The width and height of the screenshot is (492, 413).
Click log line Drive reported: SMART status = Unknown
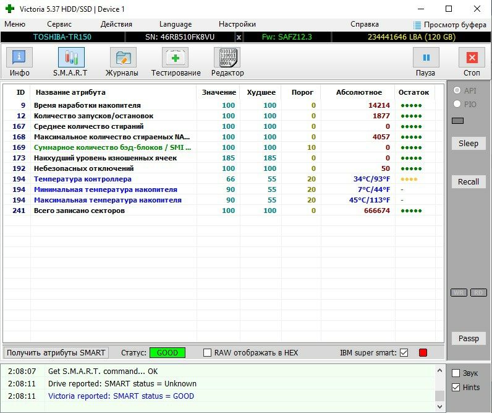coord(122,384)
